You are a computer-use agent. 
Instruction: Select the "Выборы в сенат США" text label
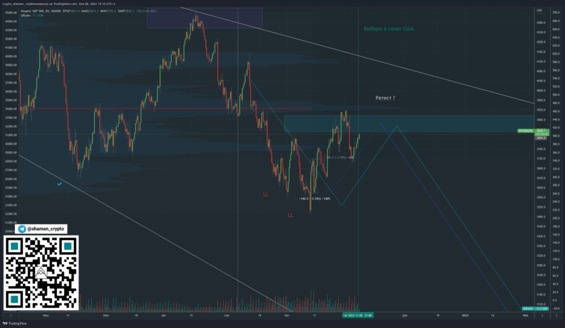[x=388, y=29]
